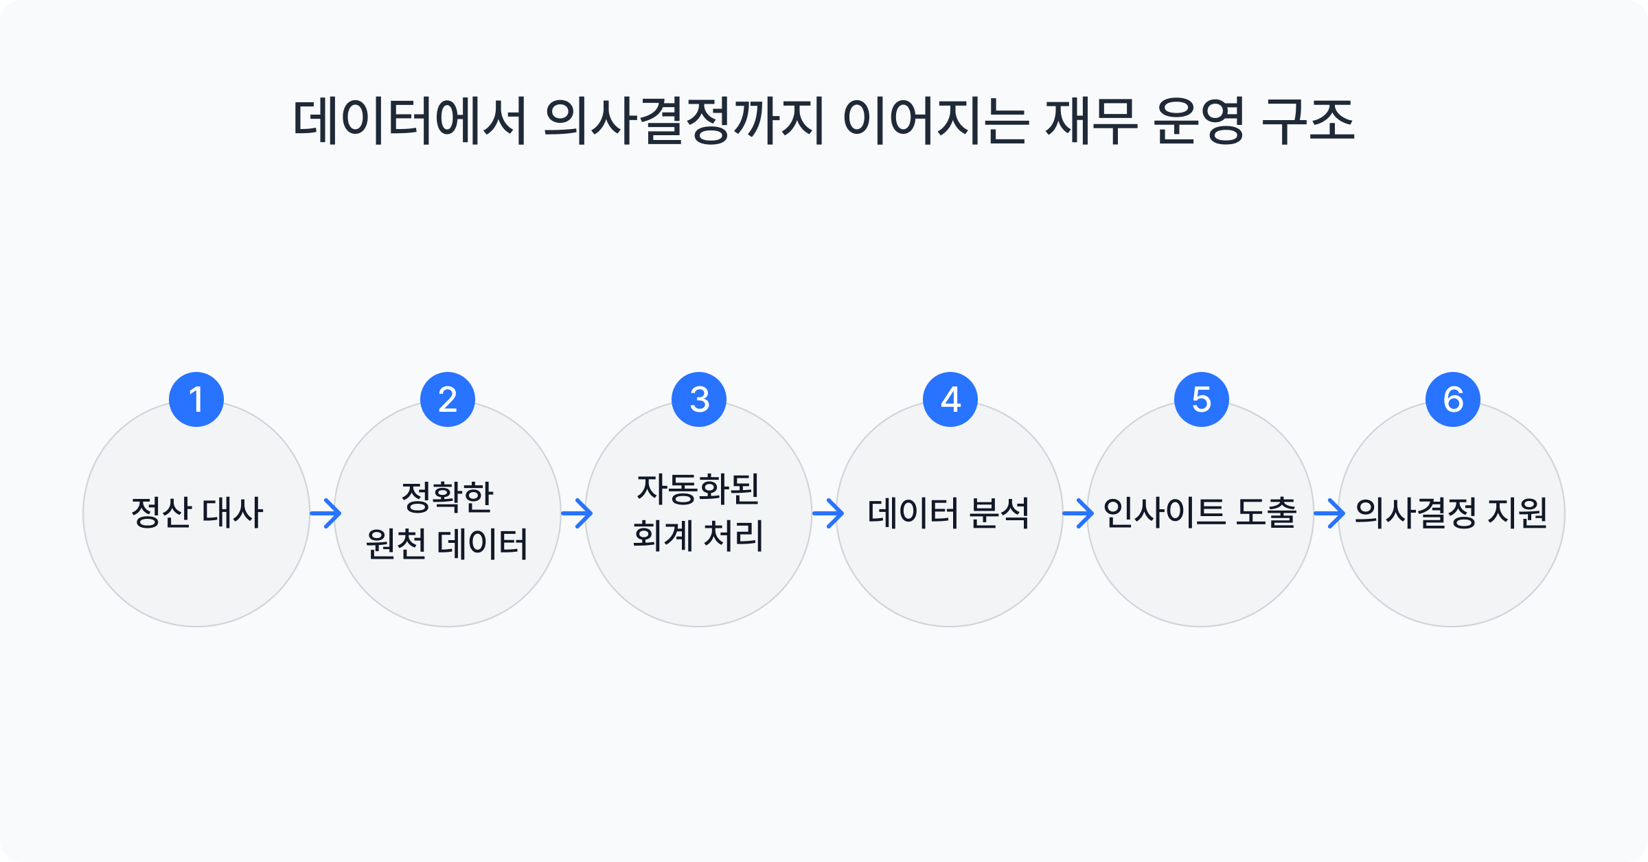Screen dimensions: 1648x862
Task: Click the arrow after 자동화된 회계 처리
Action: [x=828, y=513]
